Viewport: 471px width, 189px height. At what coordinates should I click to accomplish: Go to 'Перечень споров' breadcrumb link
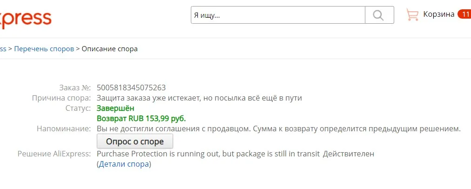(x=44, y=48)
